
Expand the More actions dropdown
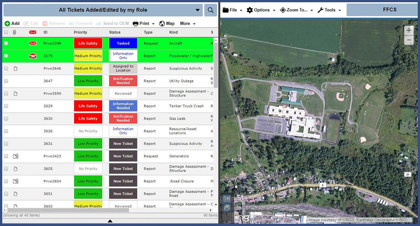click(187, 24)
